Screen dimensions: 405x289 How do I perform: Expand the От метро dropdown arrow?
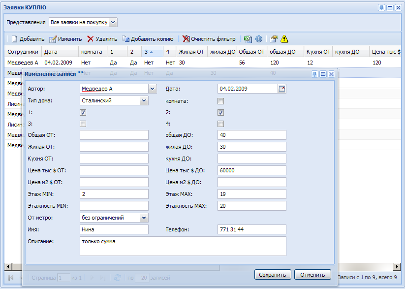click(x=144, y=218)
